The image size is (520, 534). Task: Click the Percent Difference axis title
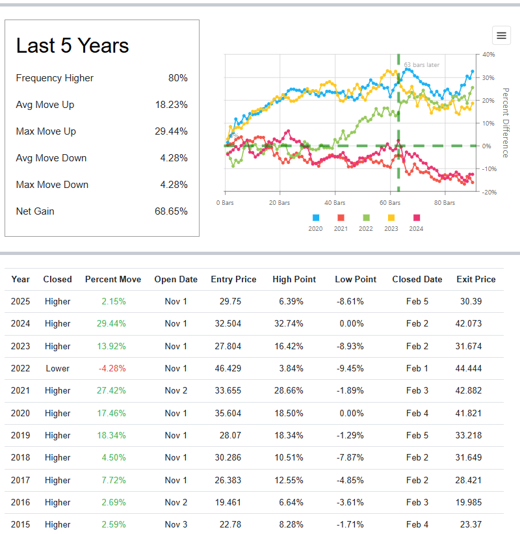(505, 122)
